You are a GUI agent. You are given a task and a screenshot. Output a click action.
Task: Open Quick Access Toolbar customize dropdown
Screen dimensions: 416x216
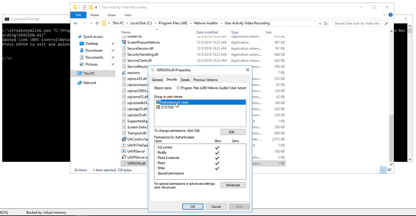pos(96,7)
